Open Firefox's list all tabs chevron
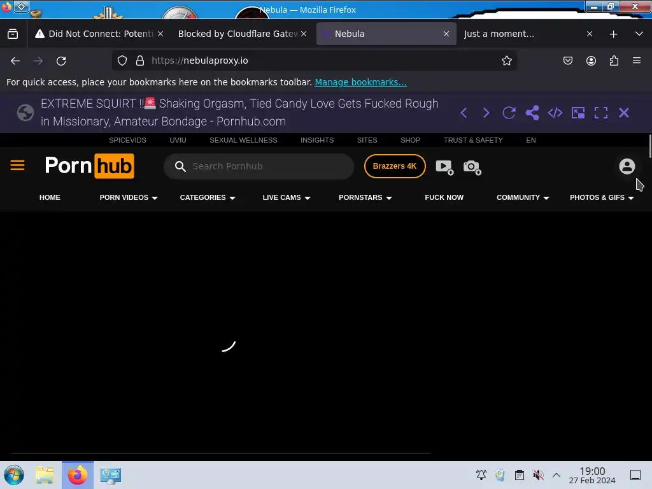The image size is (652, 489). point(639,34)
